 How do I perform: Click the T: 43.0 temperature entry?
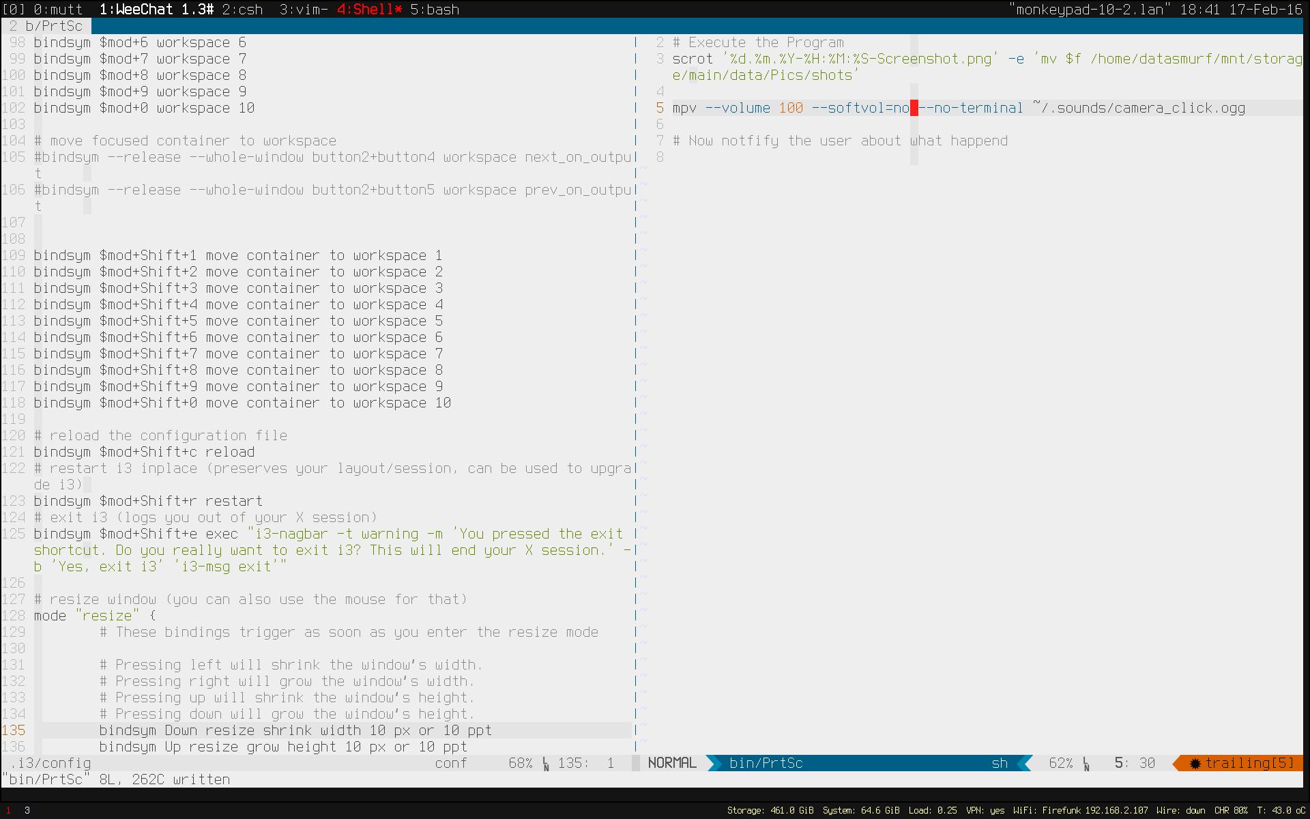tap(1281, 810)
